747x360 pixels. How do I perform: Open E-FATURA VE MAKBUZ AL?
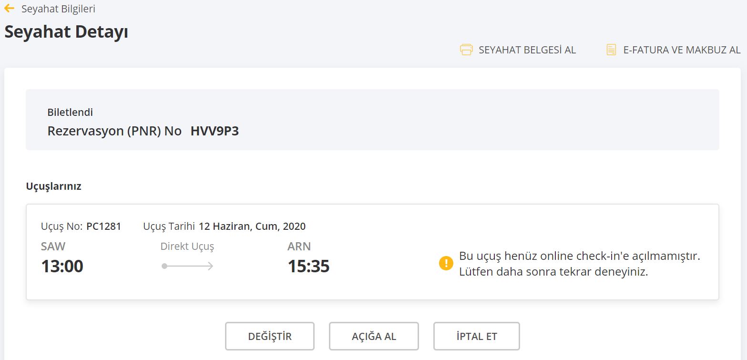pos(682,50)
